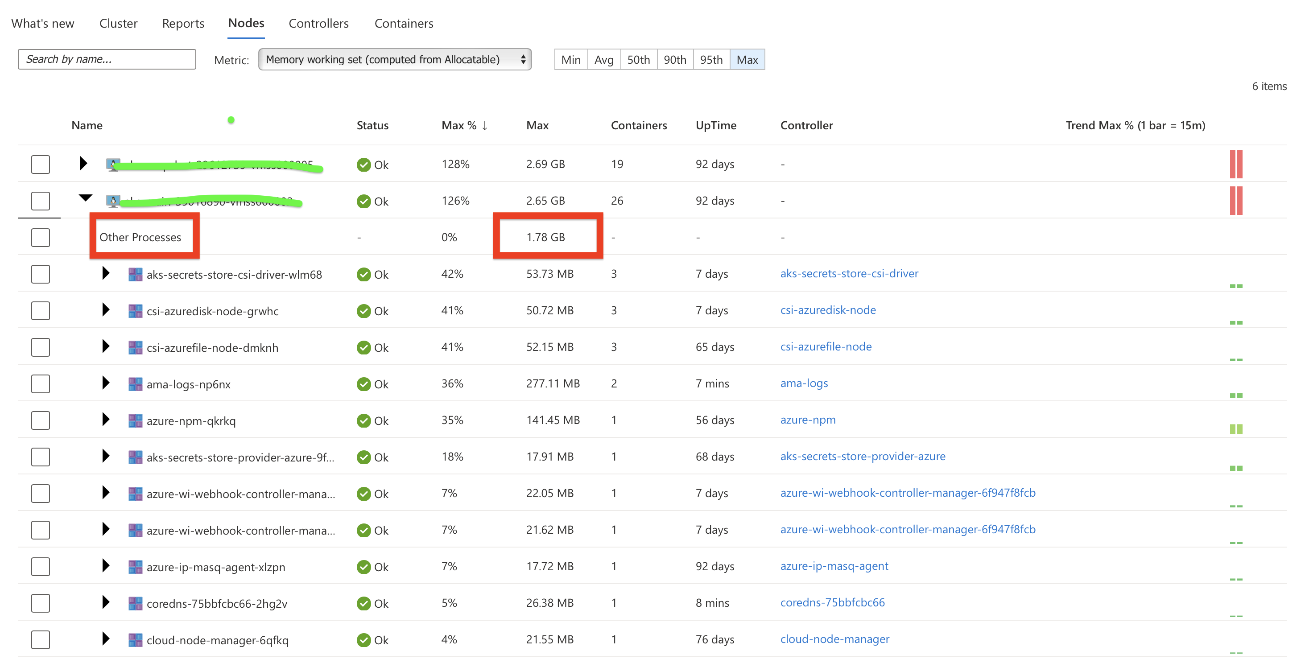The width and height of the screenshot is (1305, 659).
Task: Click the Ok status icon for cloud-node-manager-6qfkq
Action: tap(363, 640)
